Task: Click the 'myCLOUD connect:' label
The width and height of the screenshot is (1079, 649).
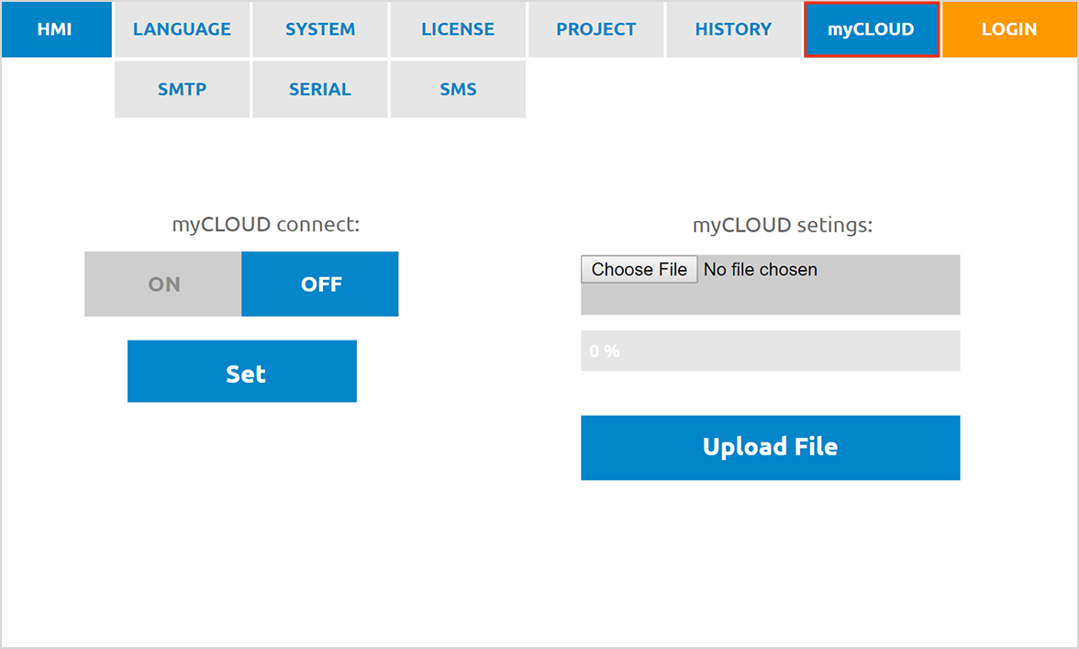Action: tap(266, 225)
